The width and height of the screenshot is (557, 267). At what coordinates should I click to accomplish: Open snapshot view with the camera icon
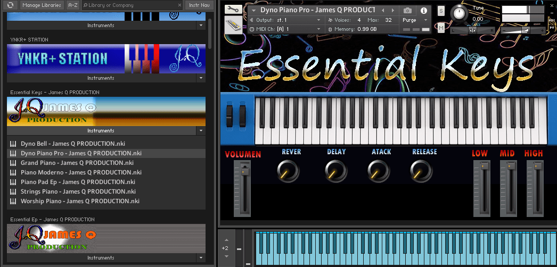408,10
